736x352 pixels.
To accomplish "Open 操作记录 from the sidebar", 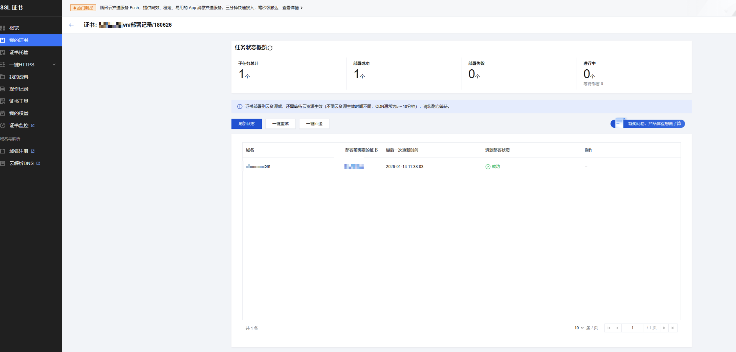I will (19, 89).
